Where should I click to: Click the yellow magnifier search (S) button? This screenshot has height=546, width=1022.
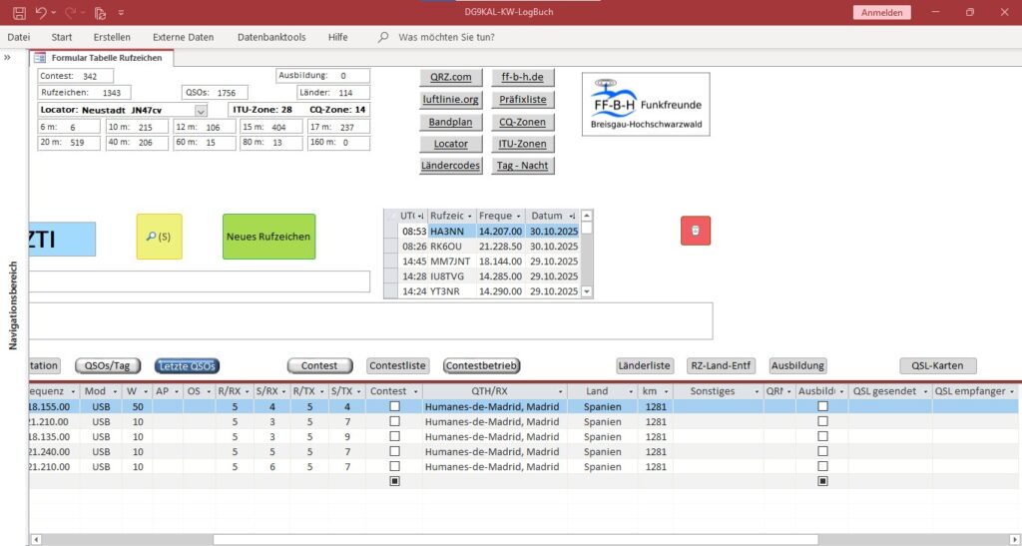(x=159, y=237)
